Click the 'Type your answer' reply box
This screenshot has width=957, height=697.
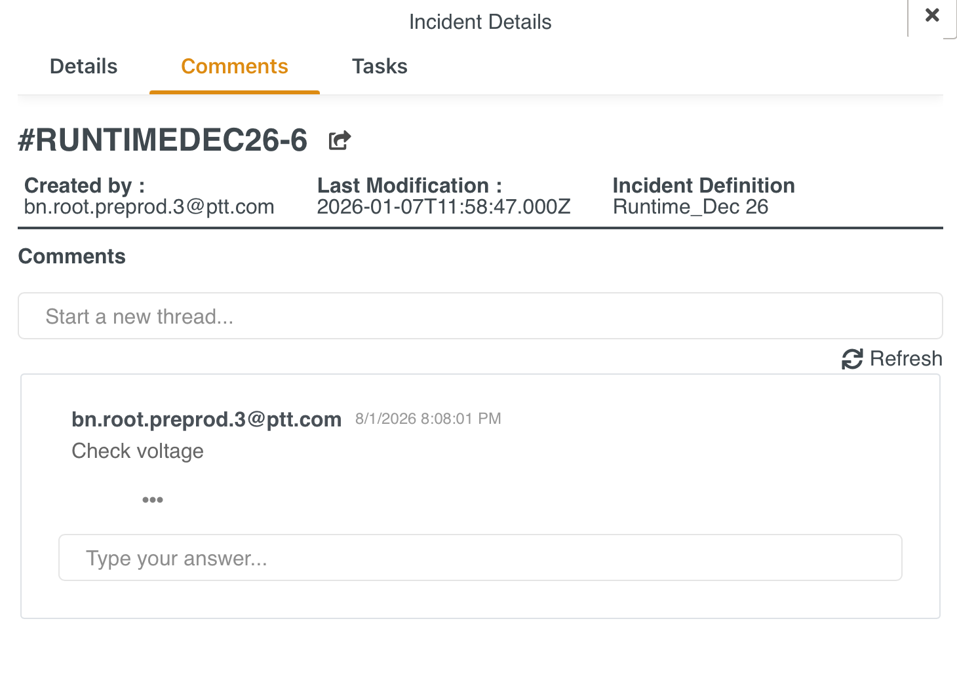click(480, 558)
